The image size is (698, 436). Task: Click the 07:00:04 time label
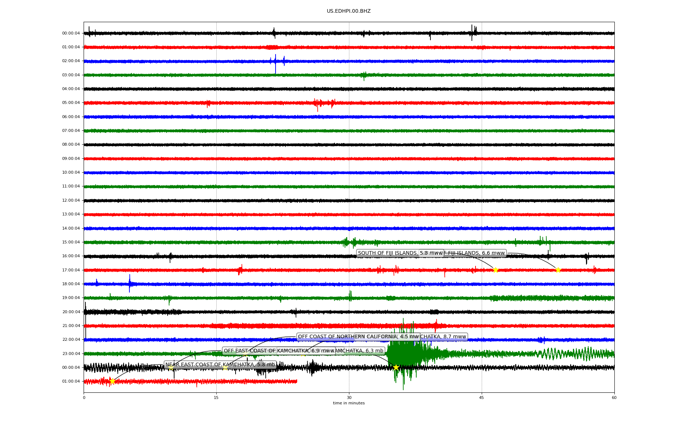pyautogui.click(x=71, y=131)
